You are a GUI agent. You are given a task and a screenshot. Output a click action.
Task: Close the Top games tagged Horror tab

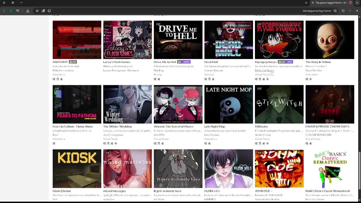312,3
